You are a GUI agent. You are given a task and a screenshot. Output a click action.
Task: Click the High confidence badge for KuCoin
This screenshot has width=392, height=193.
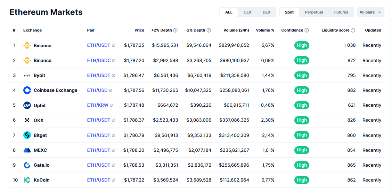(x=302, y=180)
